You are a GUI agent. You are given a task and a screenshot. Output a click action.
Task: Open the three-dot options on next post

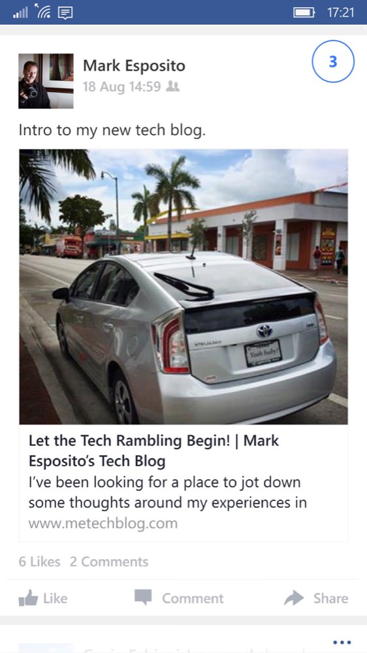(x=342, y=642)
